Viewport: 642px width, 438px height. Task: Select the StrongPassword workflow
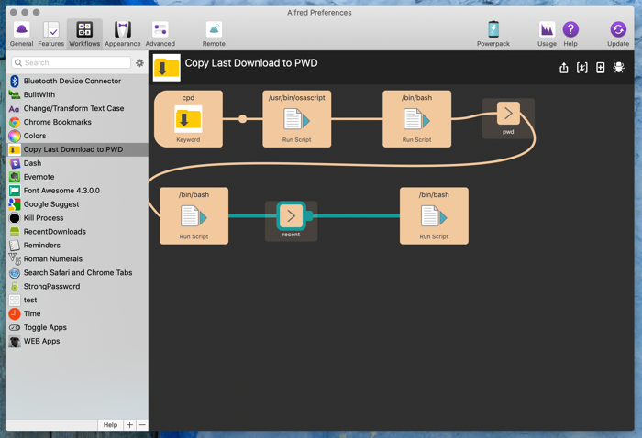[x=77, y=286]
